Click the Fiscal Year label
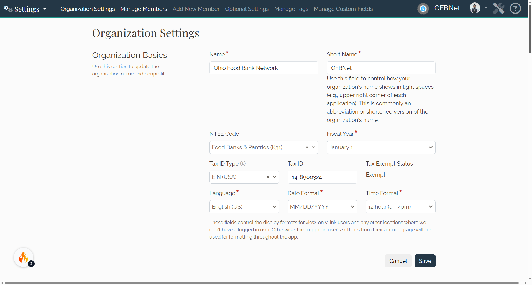 (x=340, y=134)
